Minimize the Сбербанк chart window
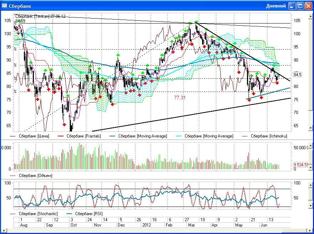This screenshot has width=314, height=234. coord(292,6)
